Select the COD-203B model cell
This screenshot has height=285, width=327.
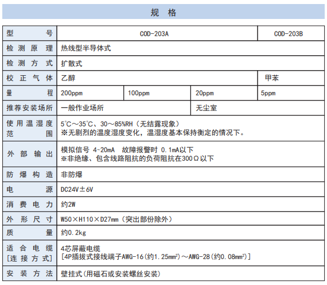point(291,33)
